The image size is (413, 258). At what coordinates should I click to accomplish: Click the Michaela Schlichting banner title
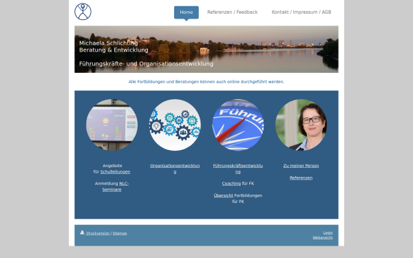[109, 43]
